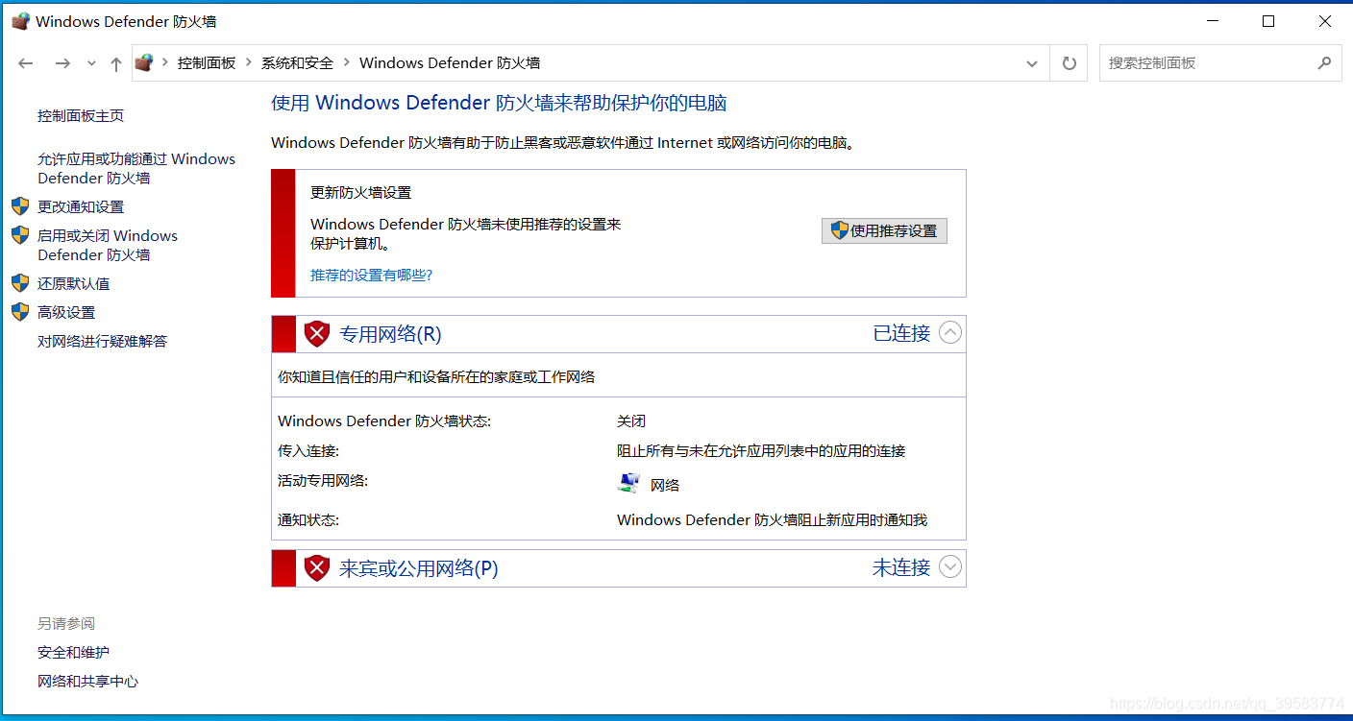The width and height of the screenshot is (1353, 721).
Task: Open recent locations dropdown chevron
Action: pyautogui.click(x=91, y=63)
